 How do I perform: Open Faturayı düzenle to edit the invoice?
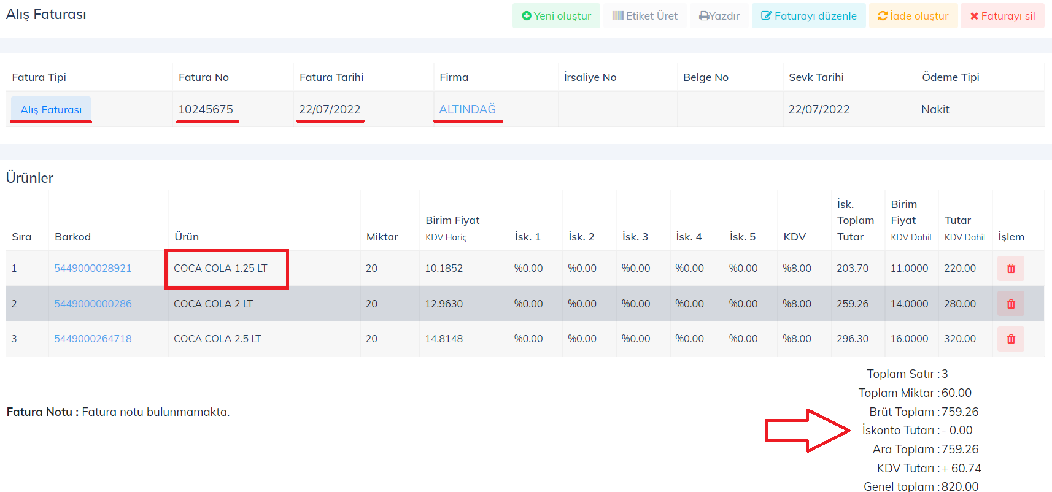[x=809, y=16]
